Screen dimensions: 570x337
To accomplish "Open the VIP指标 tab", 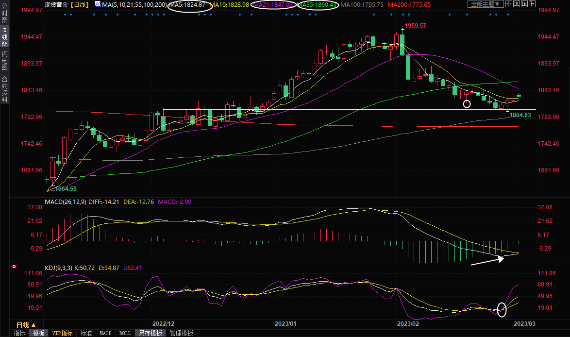I will pos(63,333).
